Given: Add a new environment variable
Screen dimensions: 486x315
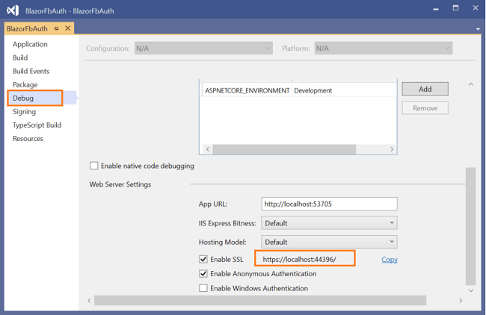Looking at the screenshot, I should point(425,89).
